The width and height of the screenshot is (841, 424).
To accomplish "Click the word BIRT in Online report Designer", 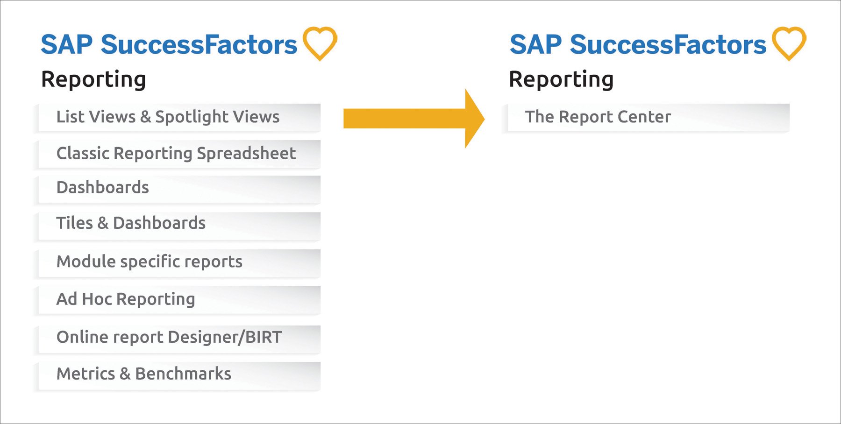I will (264, 337).
